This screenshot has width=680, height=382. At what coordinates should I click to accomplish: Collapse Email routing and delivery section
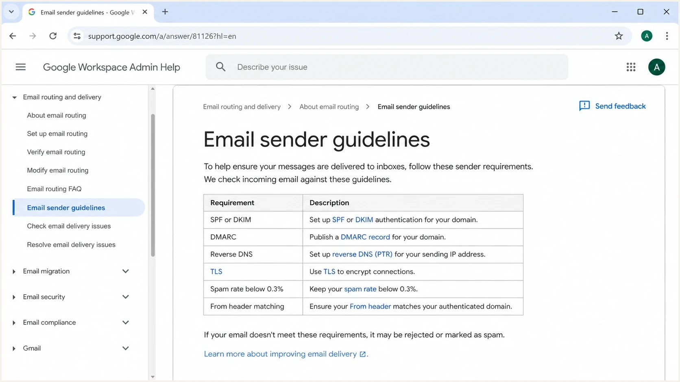tap(14, 97)
